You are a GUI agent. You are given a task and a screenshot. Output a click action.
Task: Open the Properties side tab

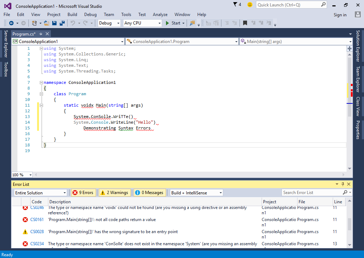[x=358, y=130]
